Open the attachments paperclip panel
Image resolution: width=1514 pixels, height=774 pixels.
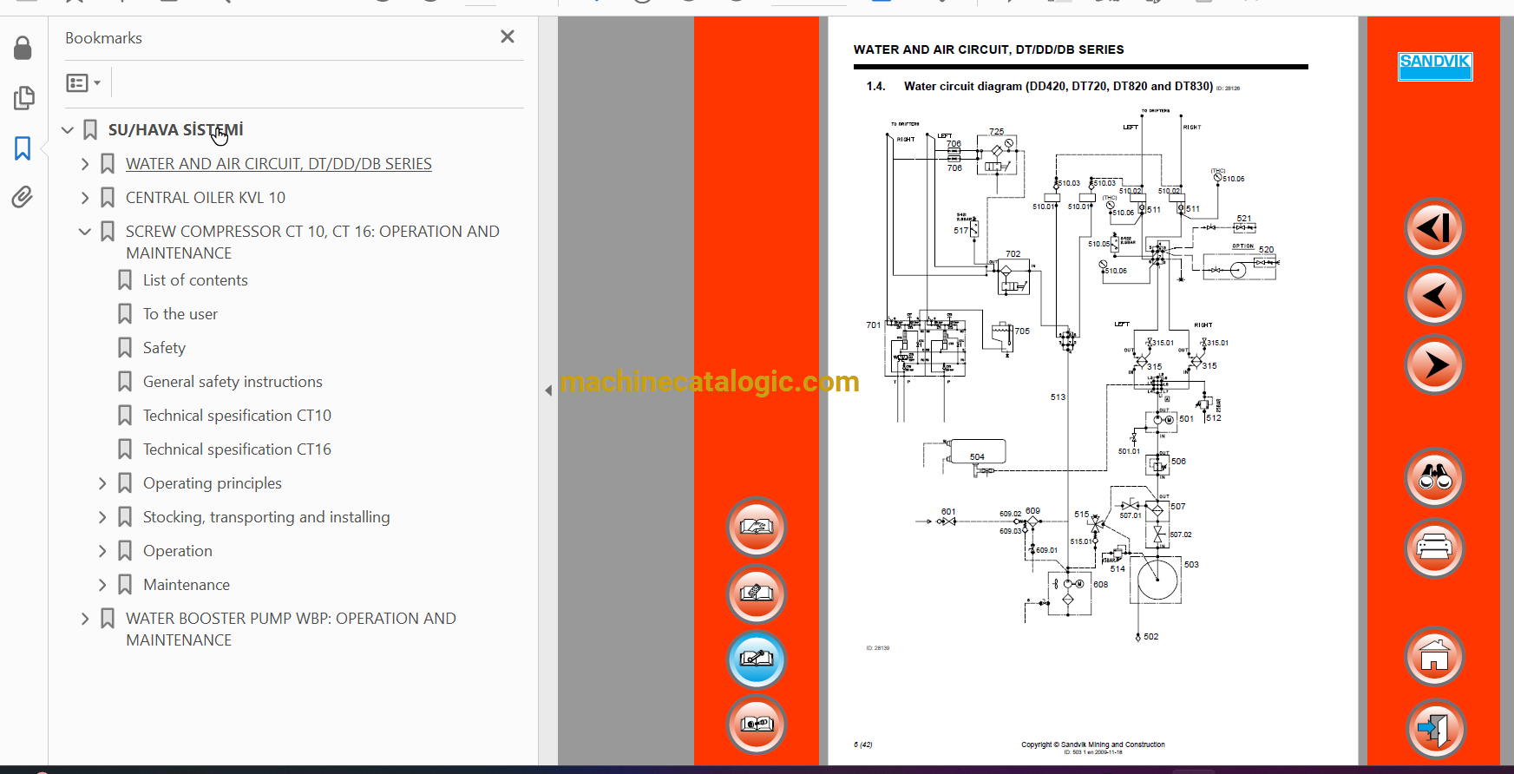coord(23,197)
